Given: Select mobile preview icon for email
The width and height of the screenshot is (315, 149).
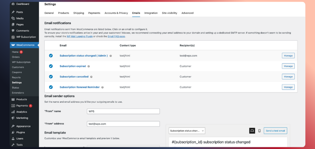Looking at the screenshot, I should [259, 131].
